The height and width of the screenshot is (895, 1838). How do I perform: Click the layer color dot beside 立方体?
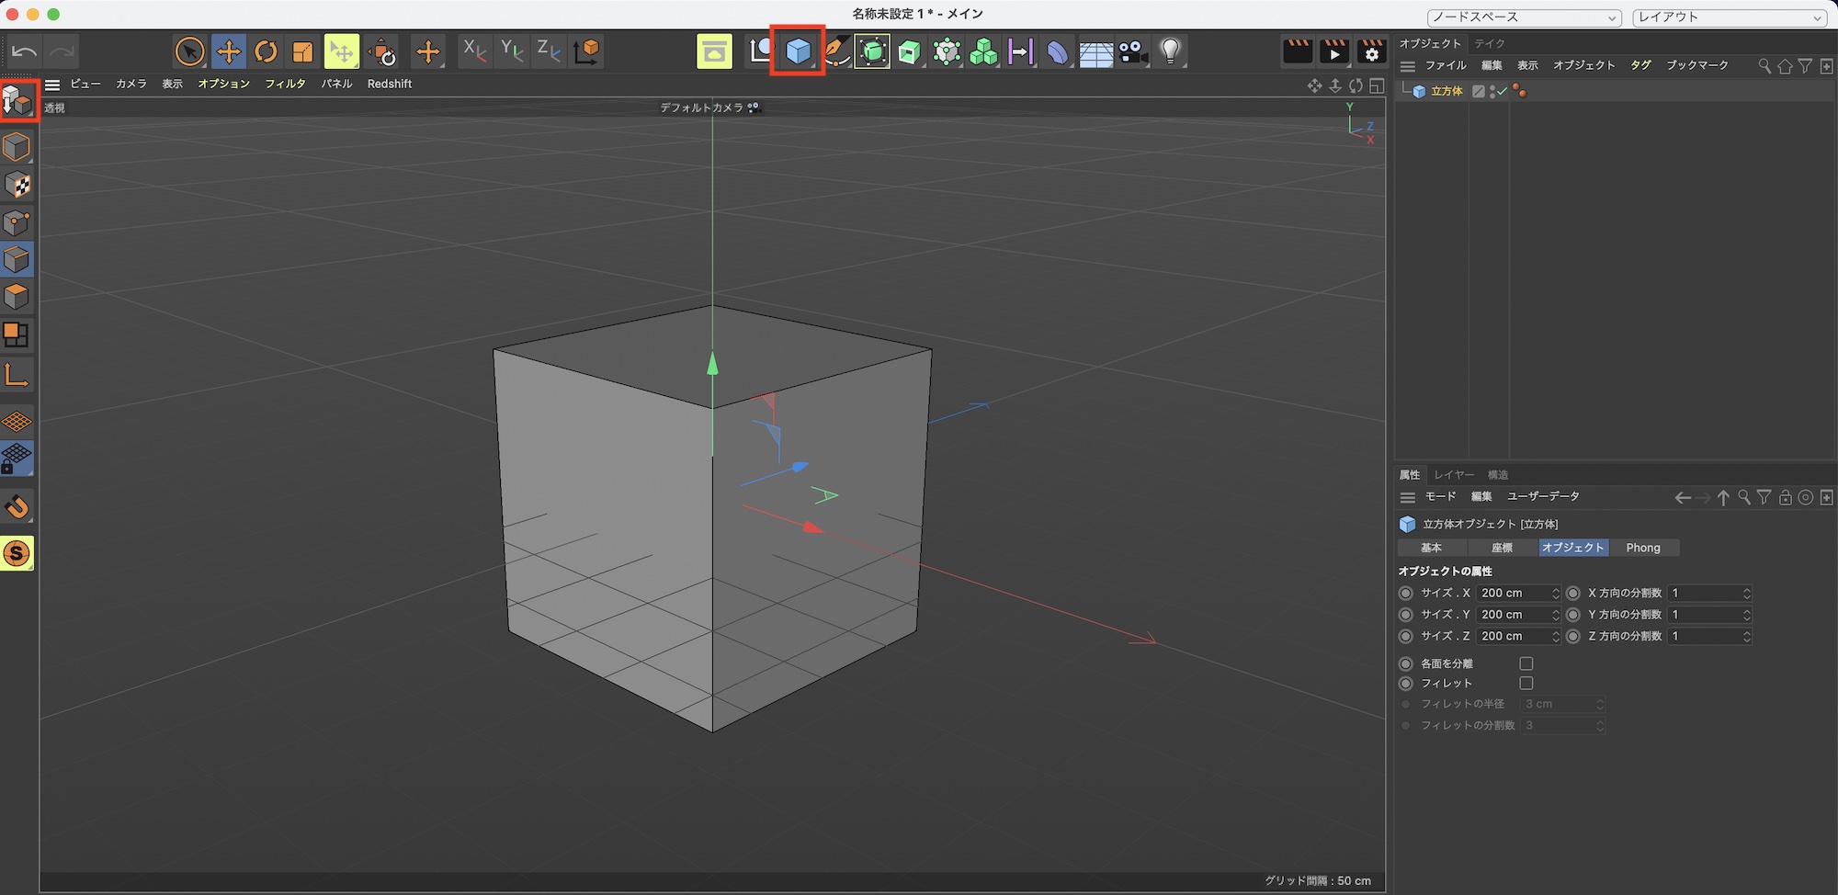coord(1521,92)
